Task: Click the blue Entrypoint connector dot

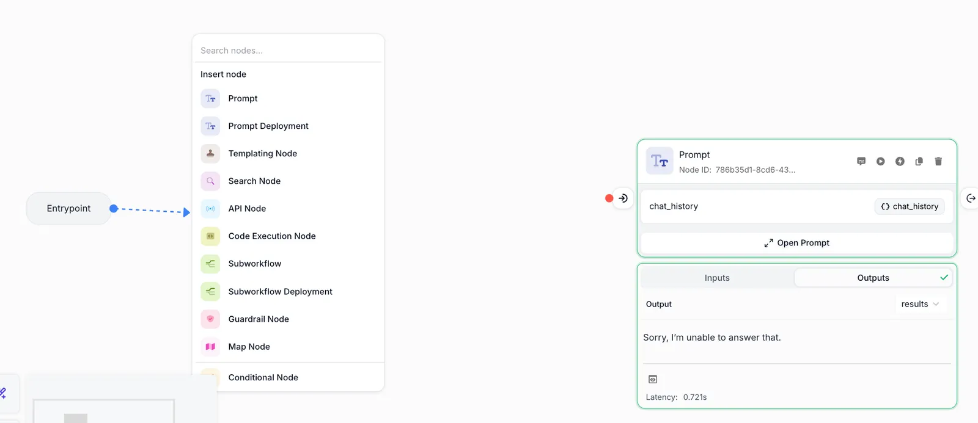Action: tap(114, 209)
